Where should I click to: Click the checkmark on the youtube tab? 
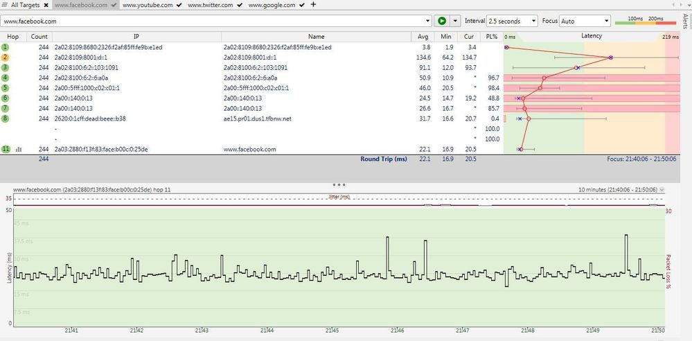coord(179,6)
